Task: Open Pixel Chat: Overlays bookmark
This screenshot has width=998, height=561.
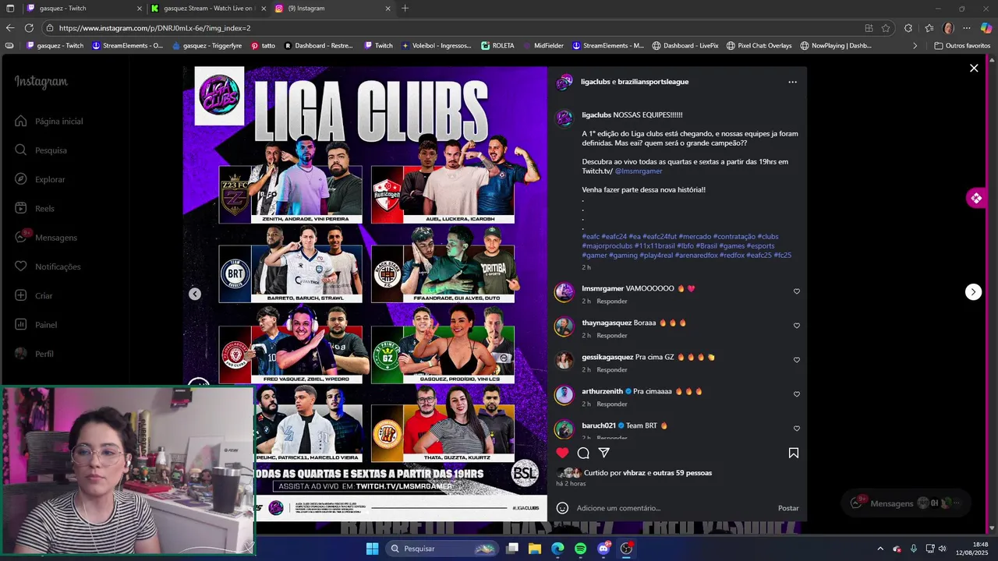Action: pyautogui.click(x=759, y=46)
